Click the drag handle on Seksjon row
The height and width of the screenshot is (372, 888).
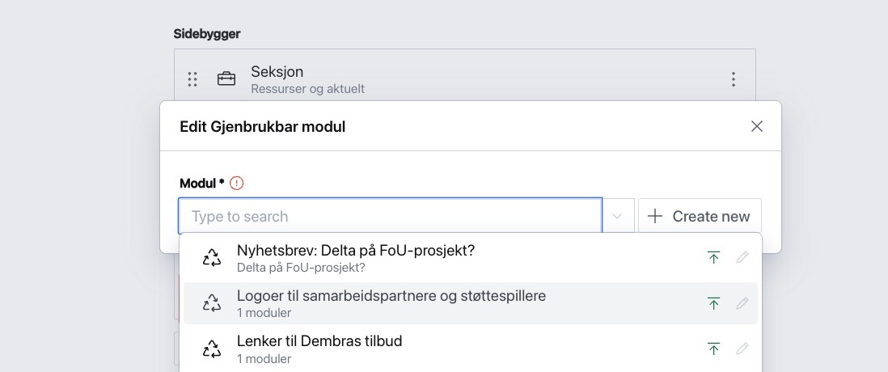[192, 79]
